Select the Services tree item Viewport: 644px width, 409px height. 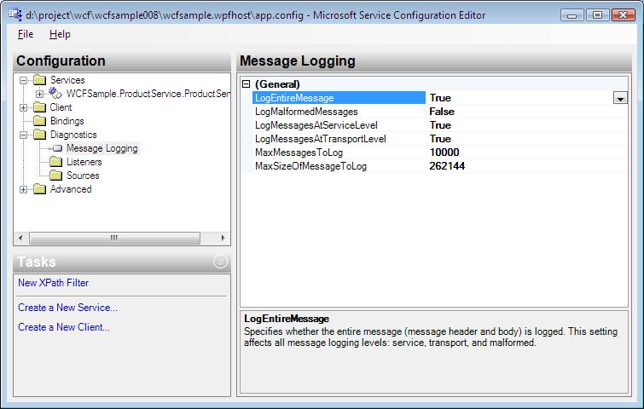(67, 80)
